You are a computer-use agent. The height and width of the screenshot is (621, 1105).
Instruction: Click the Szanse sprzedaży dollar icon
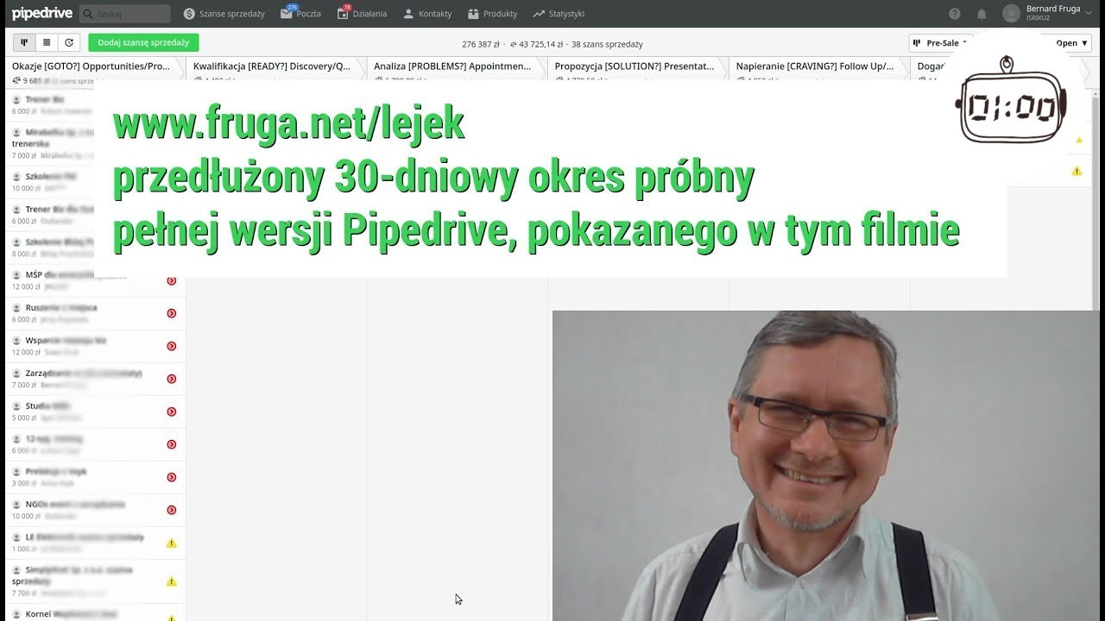click(189, 14)
